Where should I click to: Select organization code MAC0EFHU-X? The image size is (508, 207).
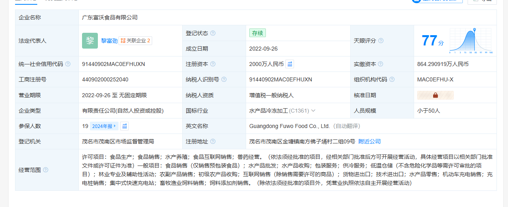tap(435, 79)
